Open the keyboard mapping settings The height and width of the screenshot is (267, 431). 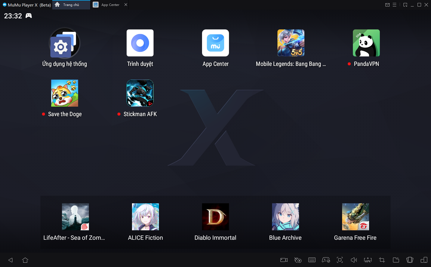click(312, 260)
